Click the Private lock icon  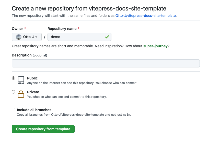[x=21, y=94]
